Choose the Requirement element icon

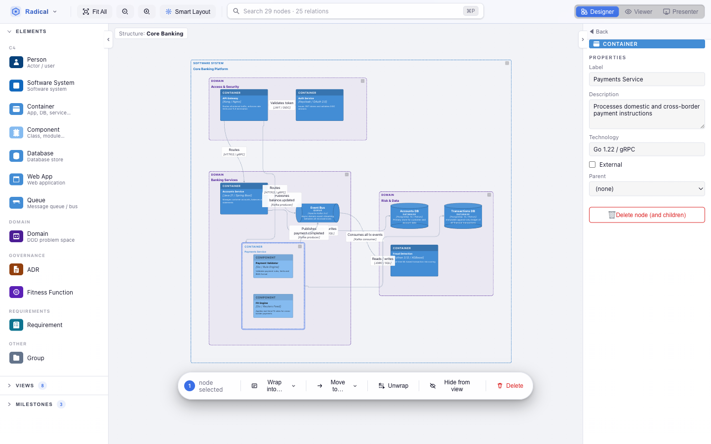click(16, 325)
